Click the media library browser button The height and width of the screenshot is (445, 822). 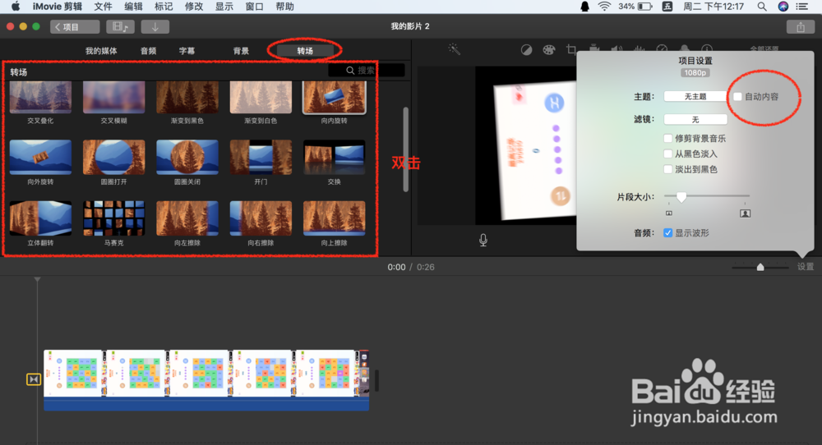point(120,27)
